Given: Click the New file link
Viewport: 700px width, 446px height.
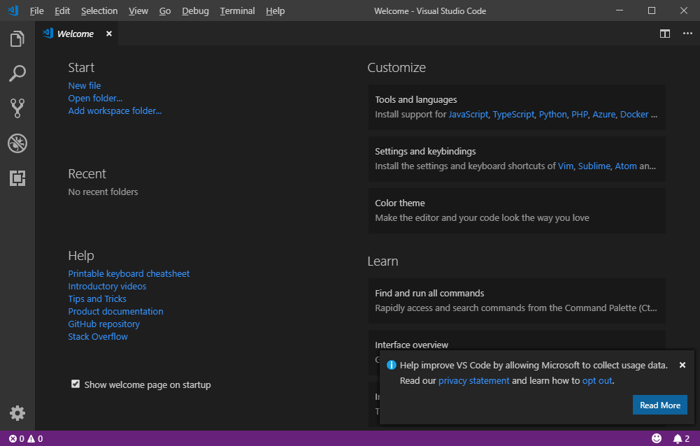Looking at the screenshot, I should [85, 85].
